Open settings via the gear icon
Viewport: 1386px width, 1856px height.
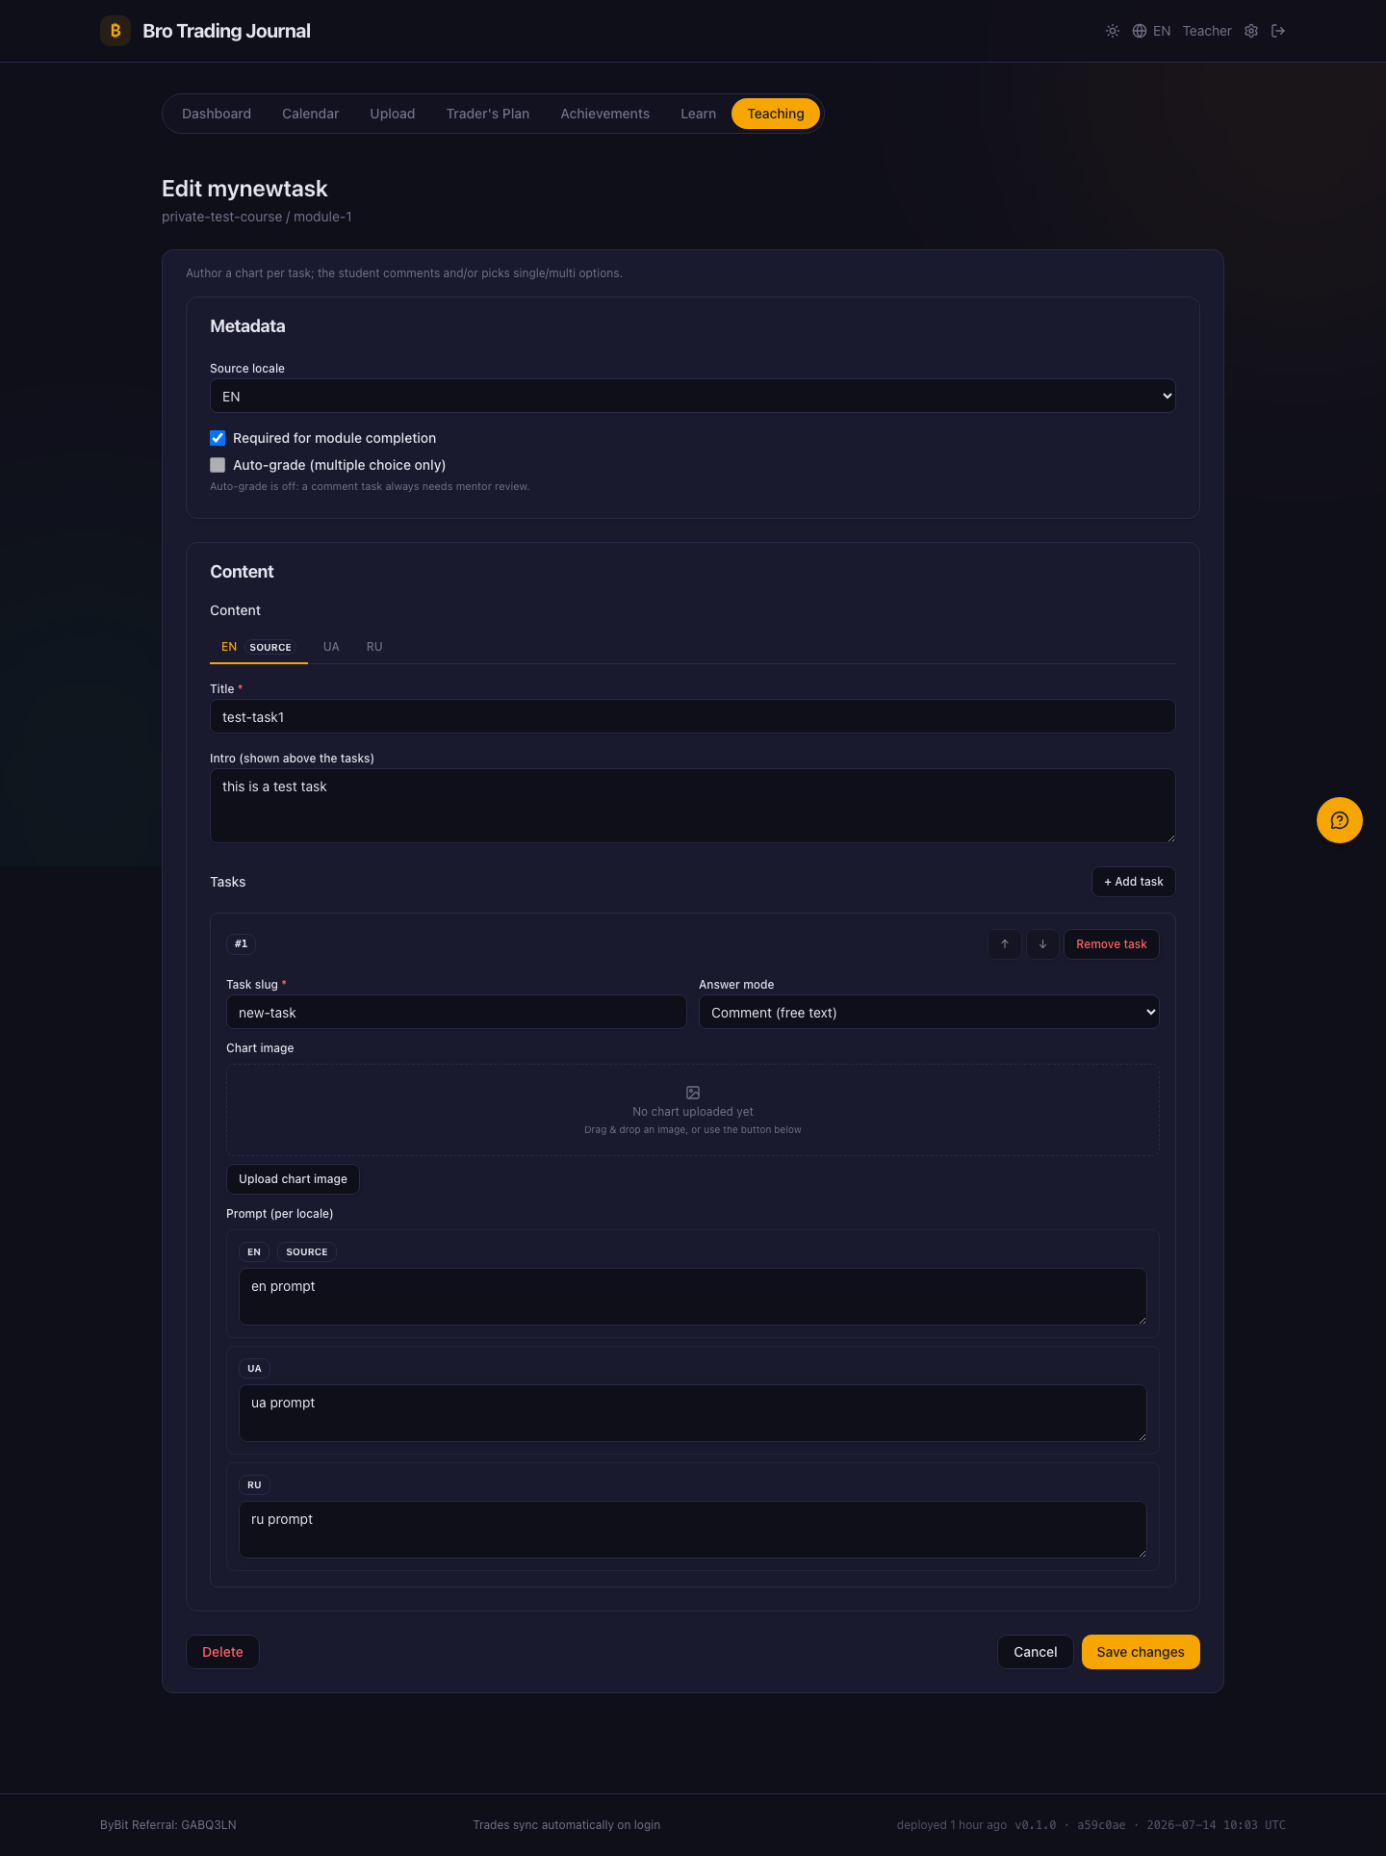[1251, 31]
